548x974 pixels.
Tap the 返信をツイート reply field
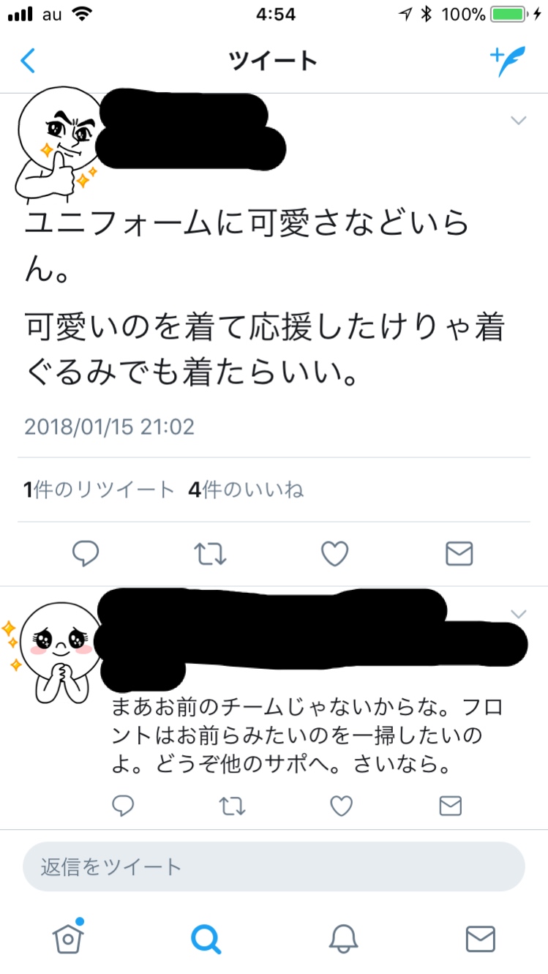274,867
